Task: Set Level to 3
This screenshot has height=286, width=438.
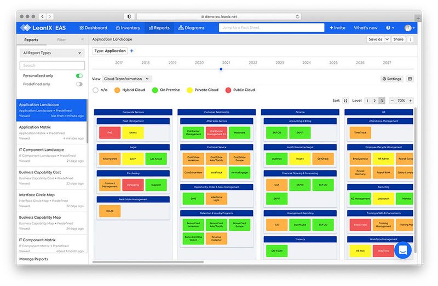Action: click(382, 101)
